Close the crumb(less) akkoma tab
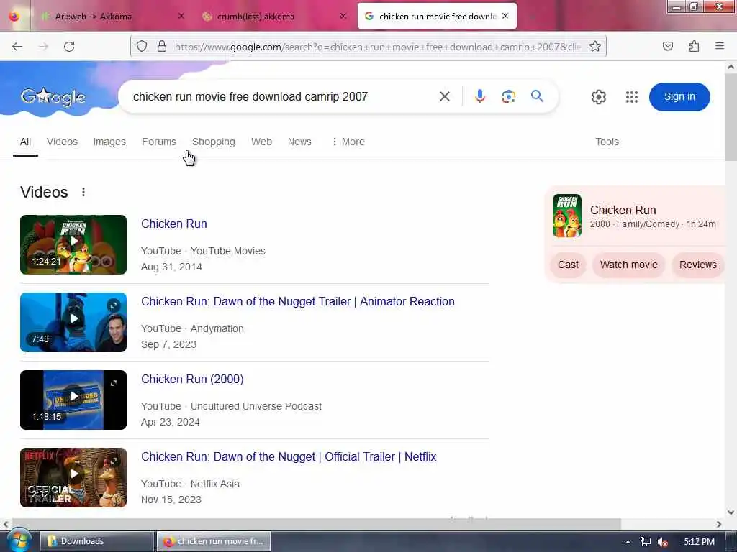Image resolution: width=737 pixels, height=552 pixels. pyautogui.click(x=343, y=16)
